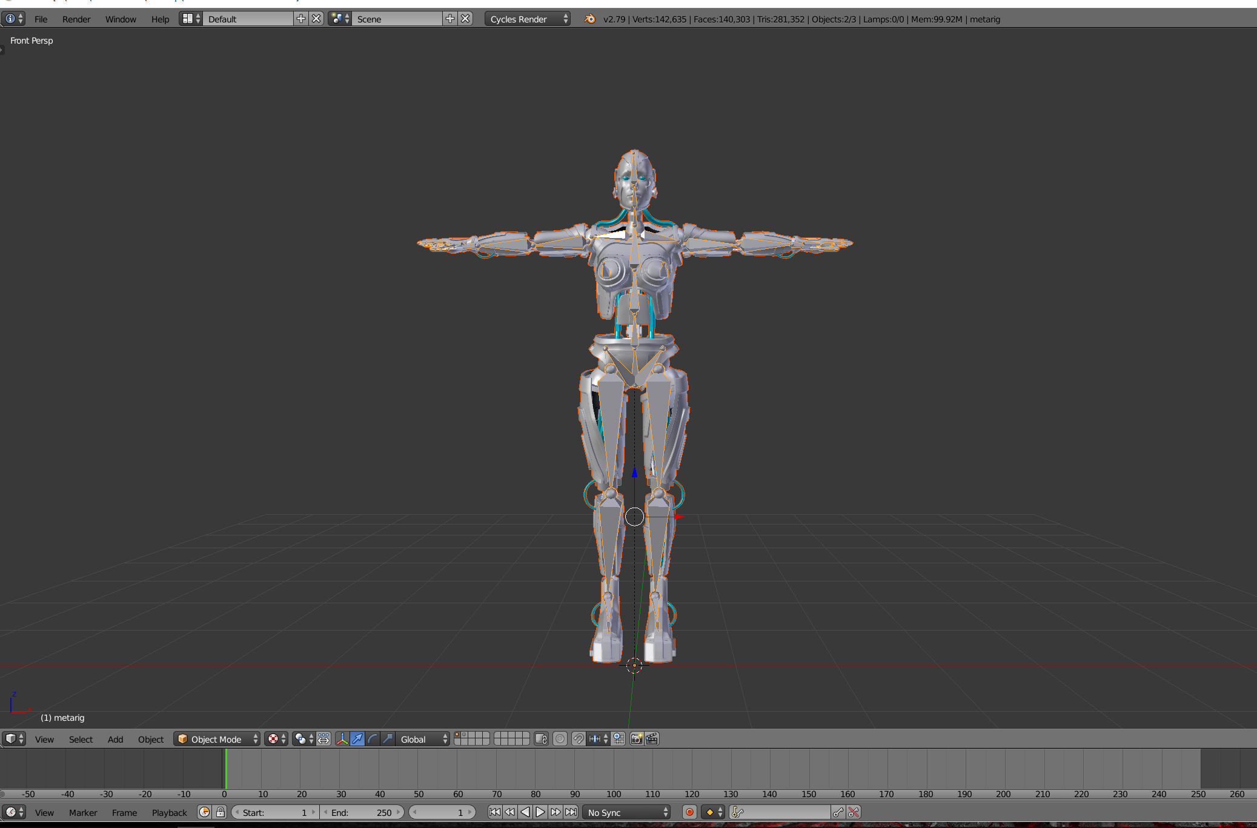Jump to the last frame

(571, 812)
